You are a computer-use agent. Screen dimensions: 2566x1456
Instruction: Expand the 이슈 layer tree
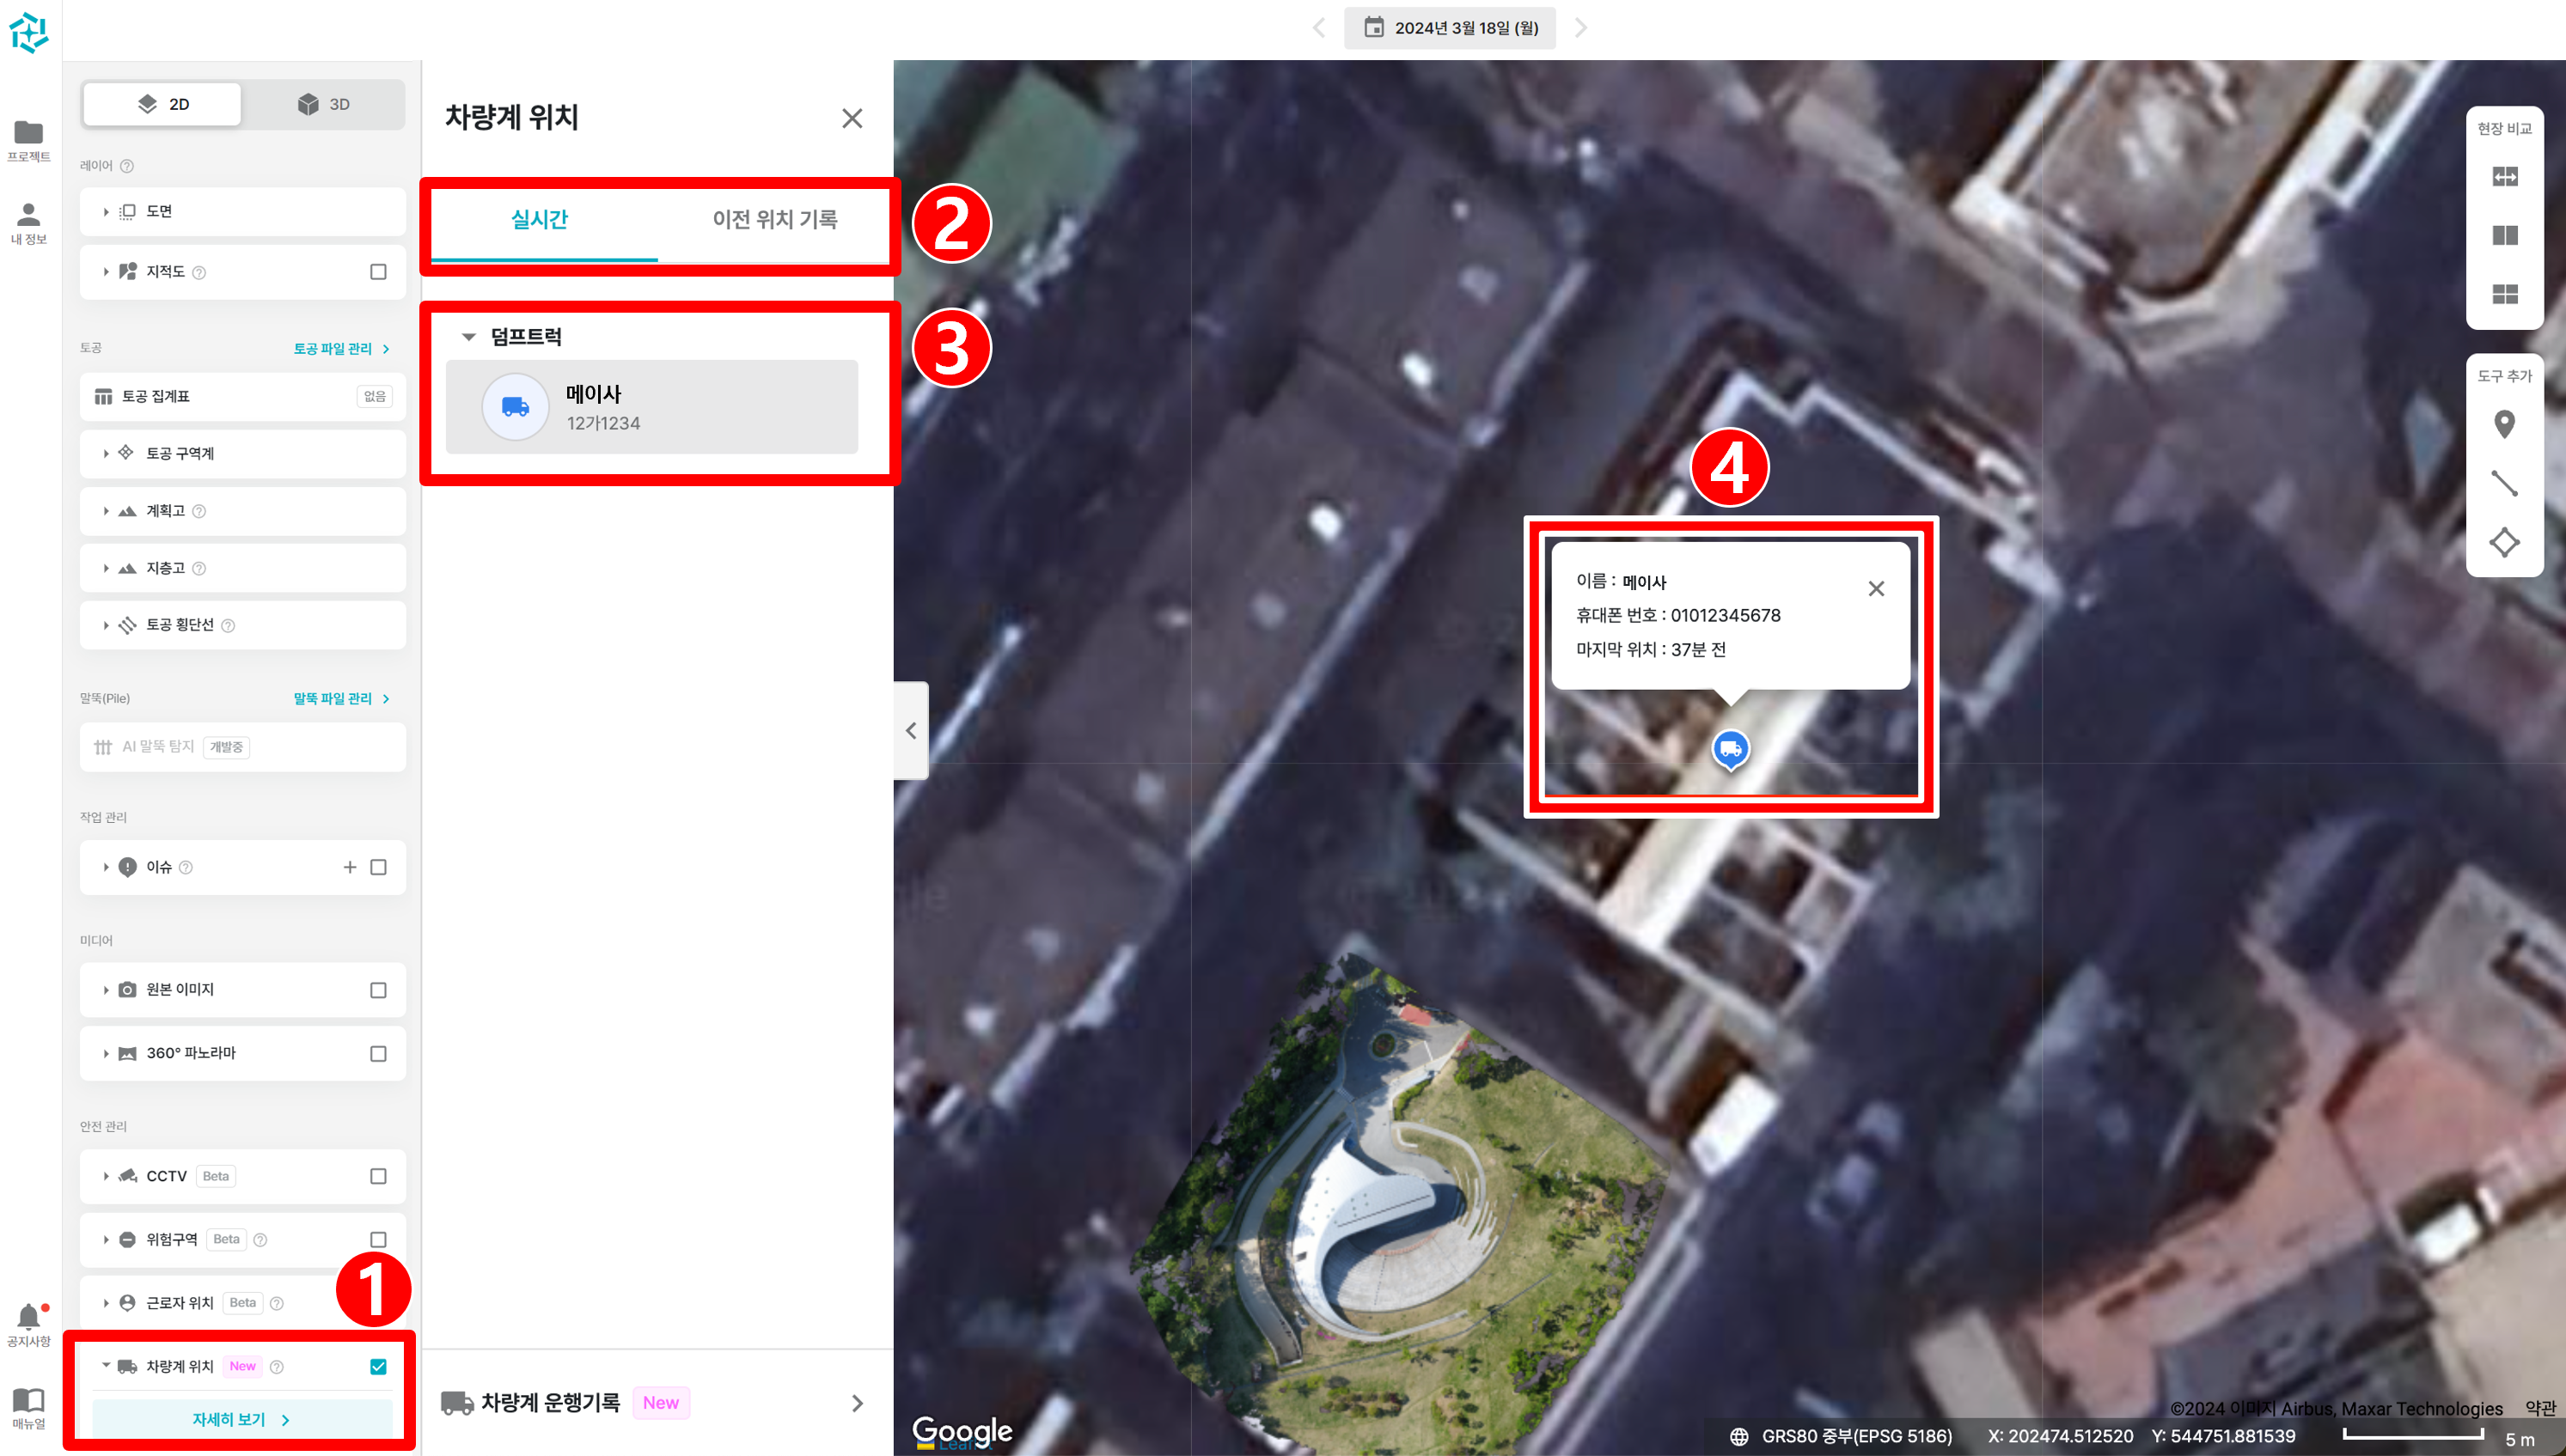[x=106, y=867]
